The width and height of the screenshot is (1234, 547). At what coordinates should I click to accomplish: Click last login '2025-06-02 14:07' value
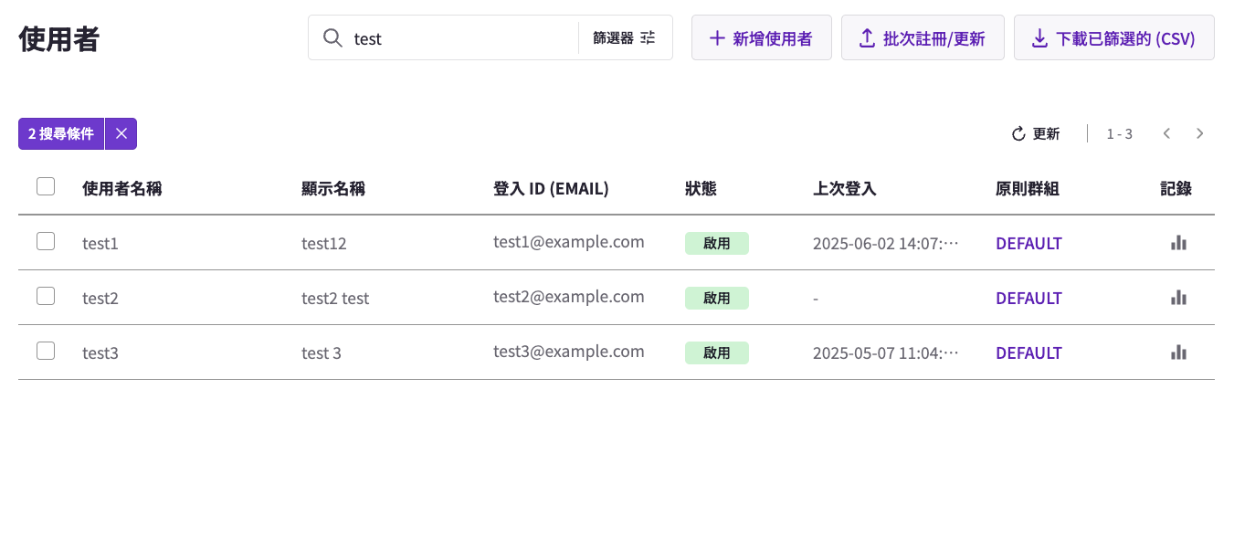coord(886,244)
